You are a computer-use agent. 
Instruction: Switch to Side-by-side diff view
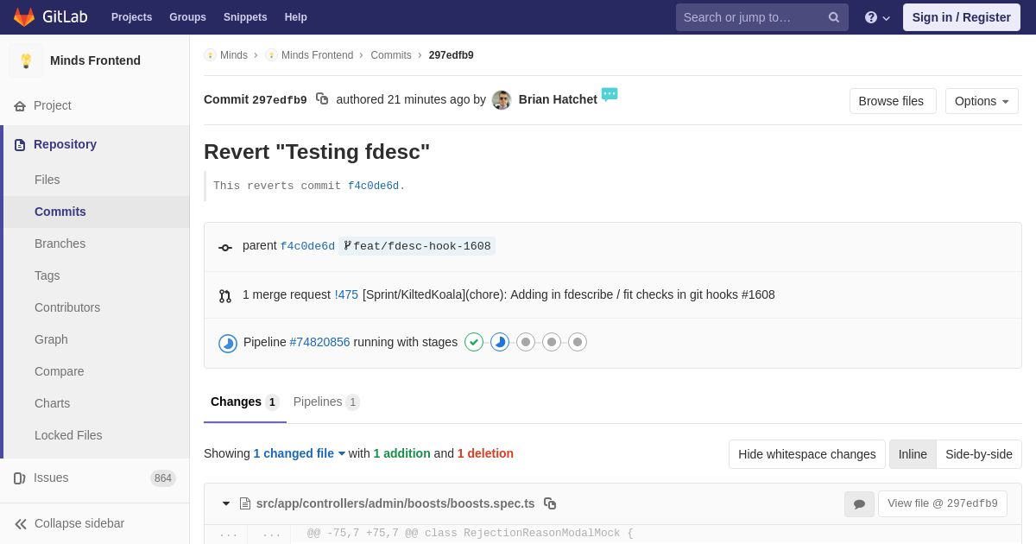pos(979,454)
